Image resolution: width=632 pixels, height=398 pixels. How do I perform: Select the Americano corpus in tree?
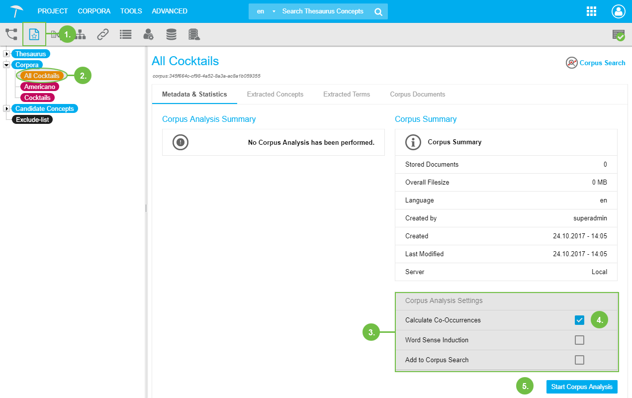(40, 87)
